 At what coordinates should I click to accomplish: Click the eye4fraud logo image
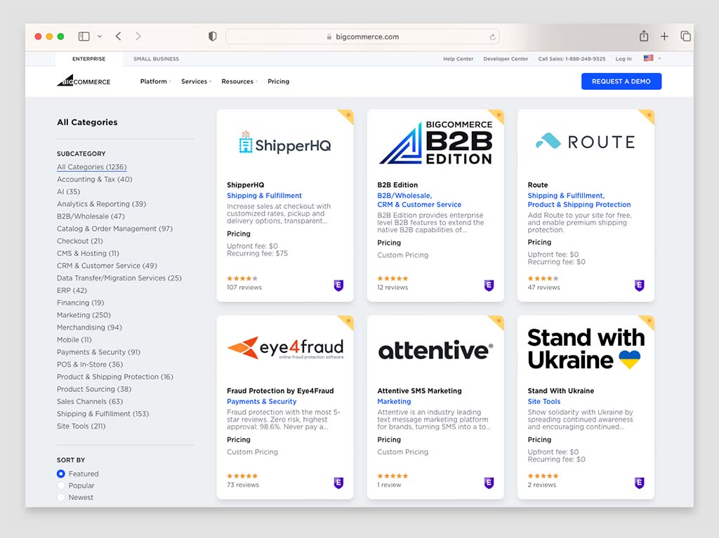[285, 348]
